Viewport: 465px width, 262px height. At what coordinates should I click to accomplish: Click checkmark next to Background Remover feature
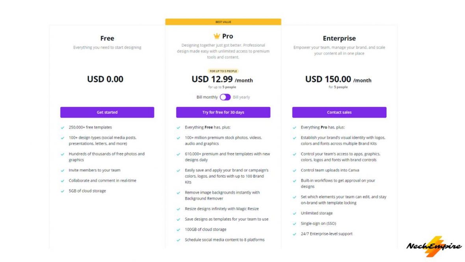coord(179,193)
